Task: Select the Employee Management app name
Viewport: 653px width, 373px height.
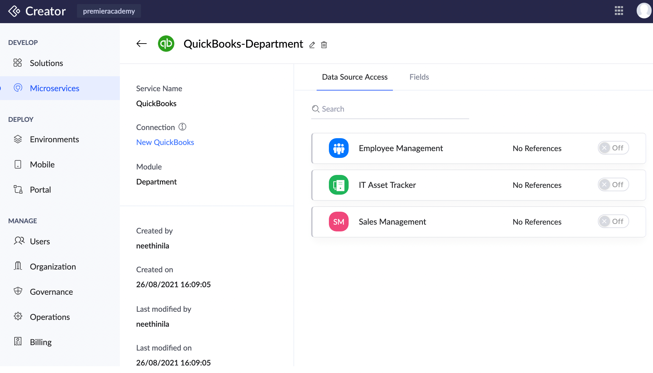Action: coord(401,148)
